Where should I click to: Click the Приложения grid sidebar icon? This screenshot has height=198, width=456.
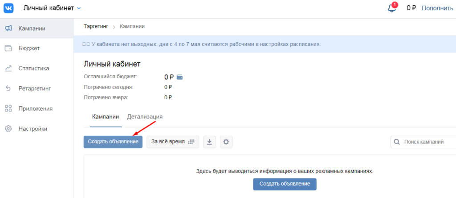coord(8,109)
